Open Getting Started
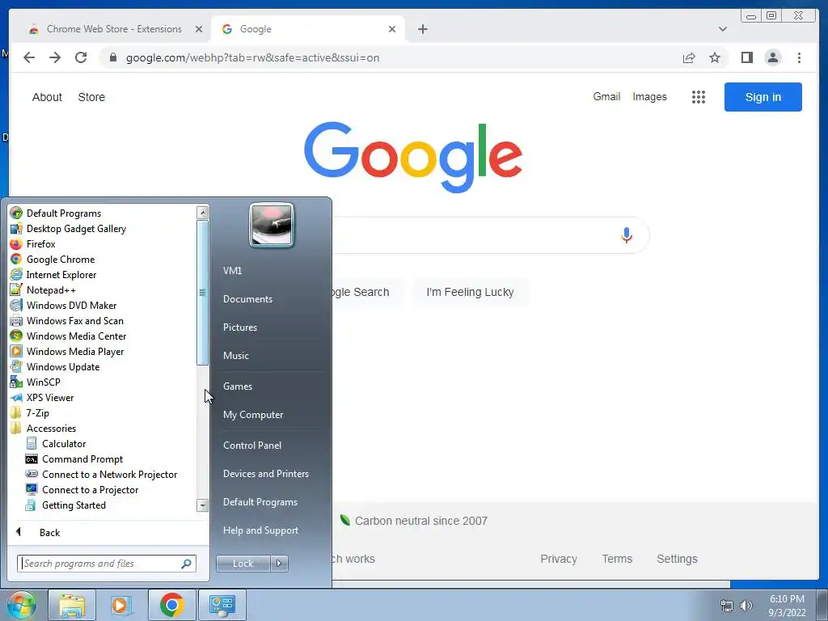Screen dimensions: 828x621 click(74, 505)
